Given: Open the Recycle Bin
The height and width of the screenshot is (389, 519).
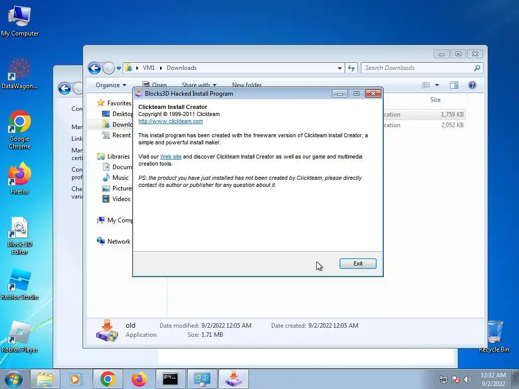Looking at the screenshot, I should 494,336.
